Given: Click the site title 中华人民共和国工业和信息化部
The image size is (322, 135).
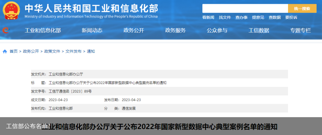Looking at the screenshot, I should (92, 8).
